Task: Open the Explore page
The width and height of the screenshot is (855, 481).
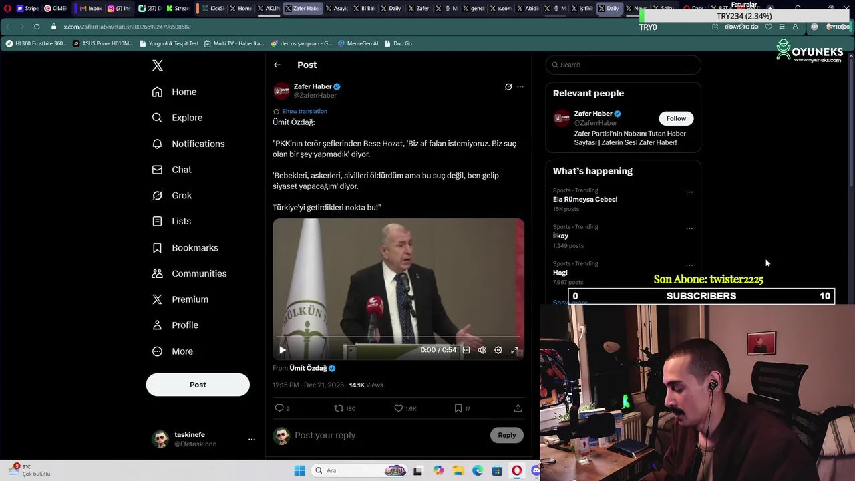Action: [177, 118]
